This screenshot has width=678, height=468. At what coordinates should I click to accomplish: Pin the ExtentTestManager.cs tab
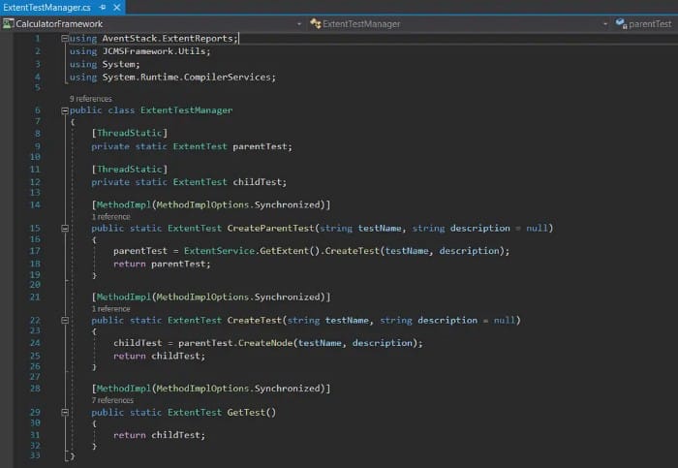(103, 8)
